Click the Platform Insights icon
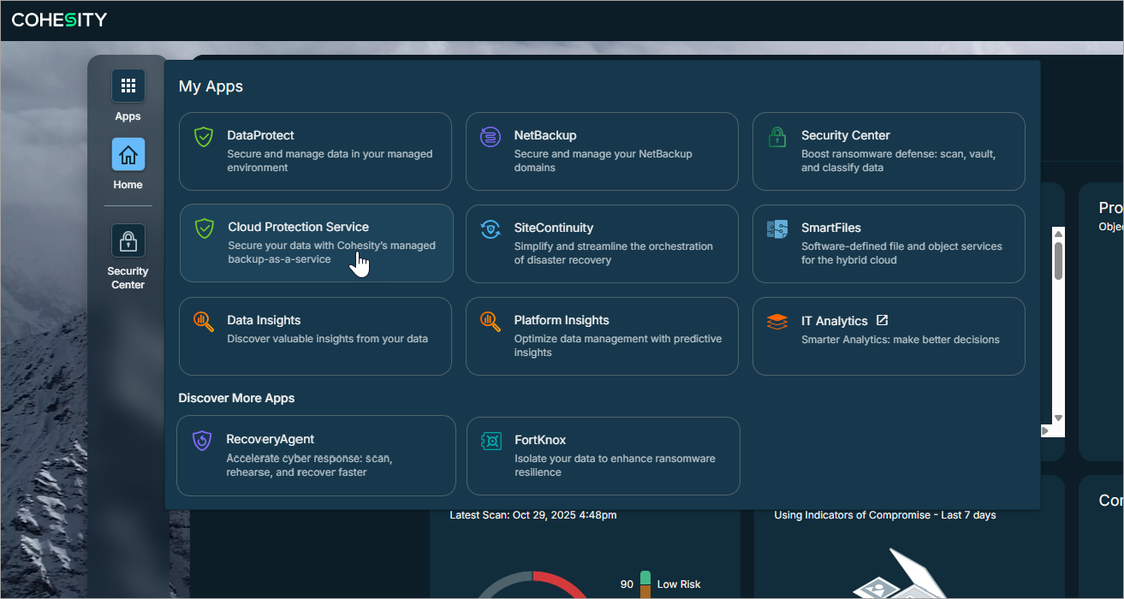1124x599 pixels. (491, 322)
